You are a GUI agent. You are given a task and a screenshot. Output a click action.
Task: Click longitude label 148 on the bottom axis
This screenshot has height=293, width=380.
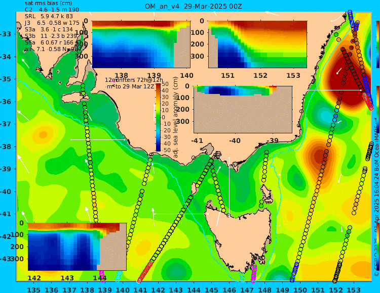264,289
